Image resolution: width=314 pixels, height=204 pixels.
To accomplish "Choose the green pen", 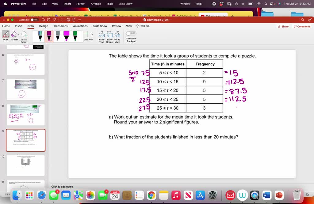I will click(x=75, y=36).
